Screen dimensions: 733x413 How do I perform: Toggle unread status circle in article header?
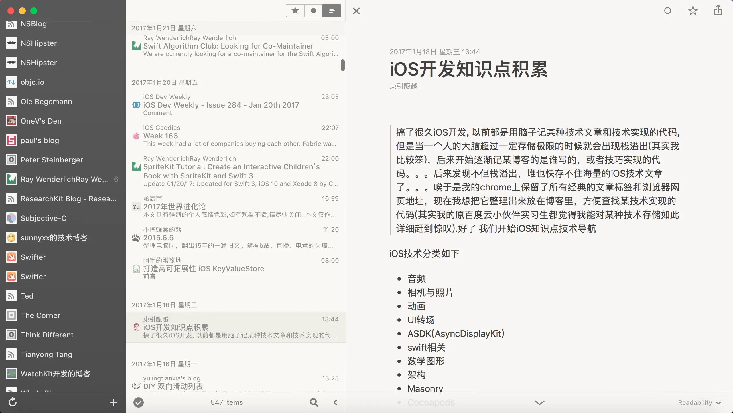point(667,11)
